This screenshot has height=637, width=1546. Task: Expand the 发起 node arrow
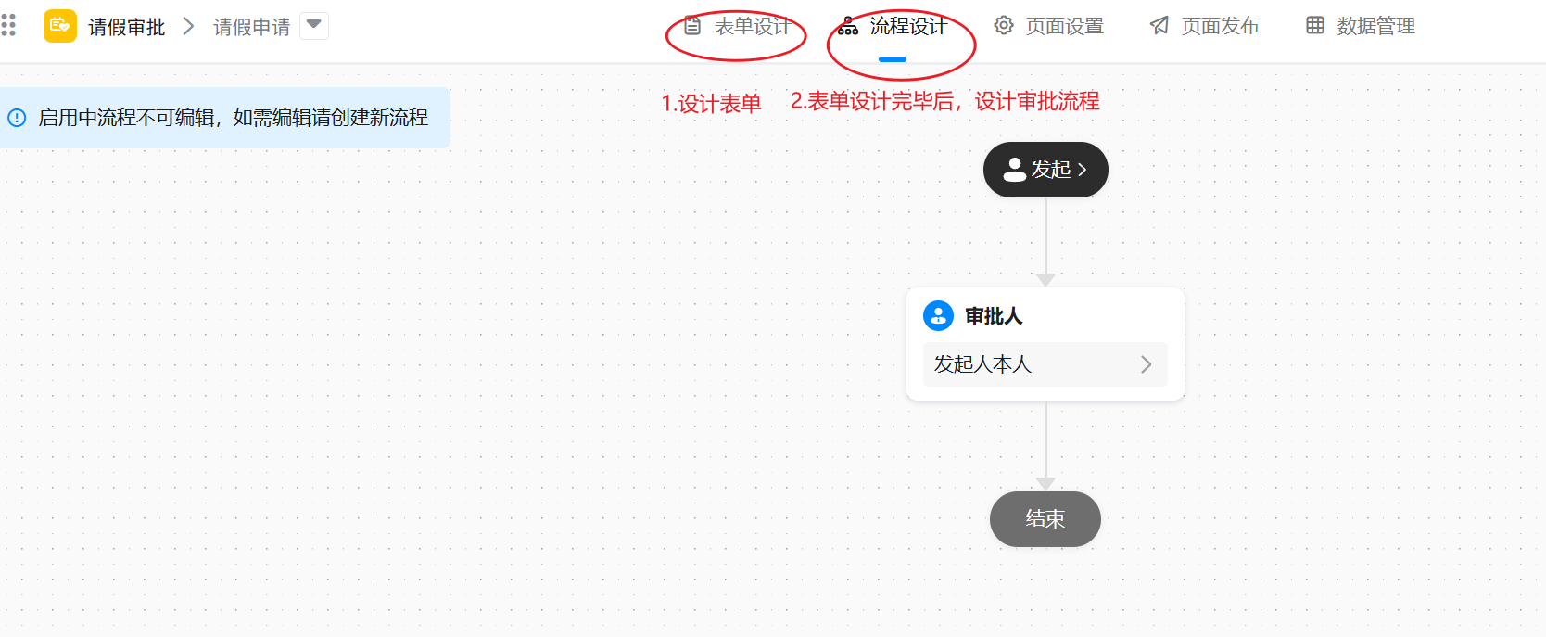[x=1082, y=170]
